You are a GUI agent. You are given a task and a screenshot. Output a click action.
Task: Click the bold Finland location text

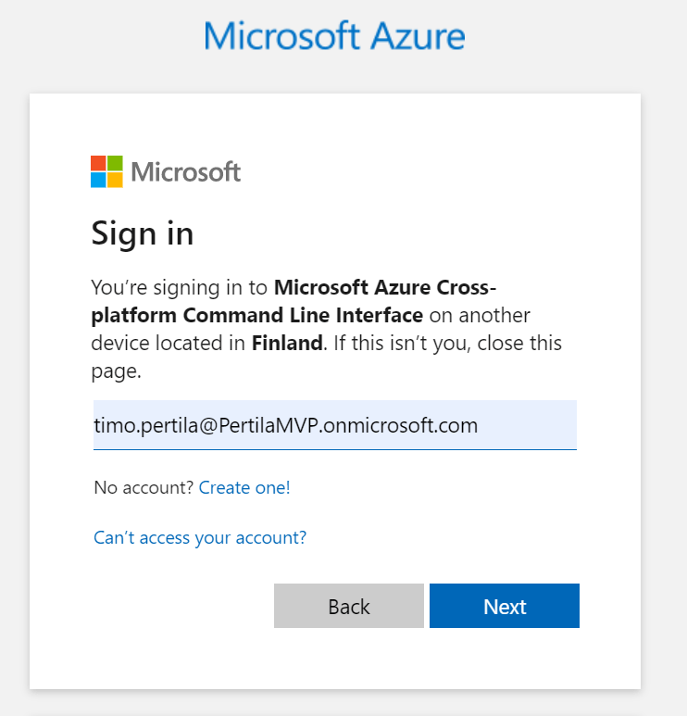tap(287, 344)
